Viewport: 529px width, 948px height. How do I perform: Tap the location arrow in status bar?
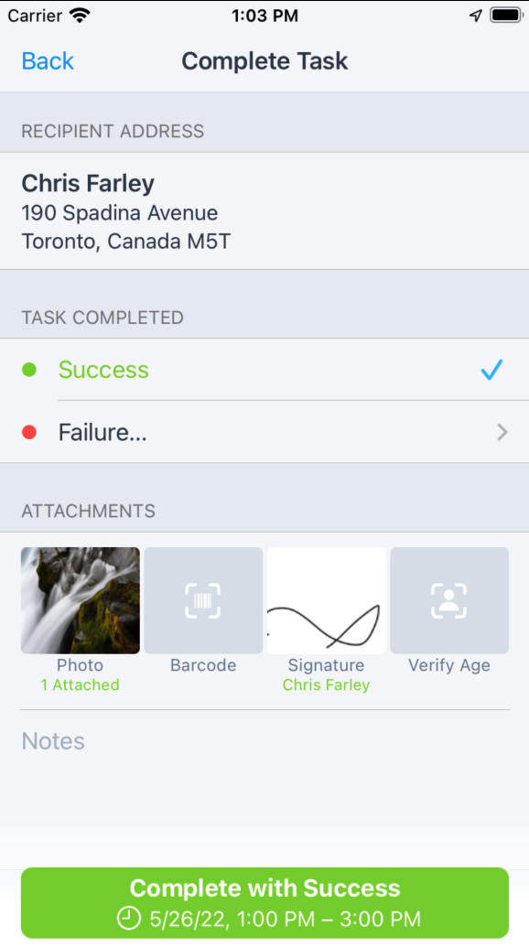(x=476, y=16)
